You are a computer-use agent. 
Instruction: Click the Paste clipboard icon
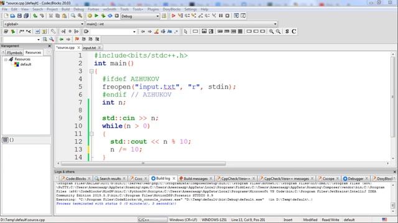click(x=65, y=16)
